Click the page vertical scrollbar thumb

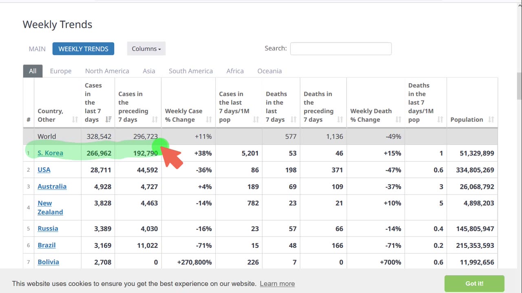(519, 85)
